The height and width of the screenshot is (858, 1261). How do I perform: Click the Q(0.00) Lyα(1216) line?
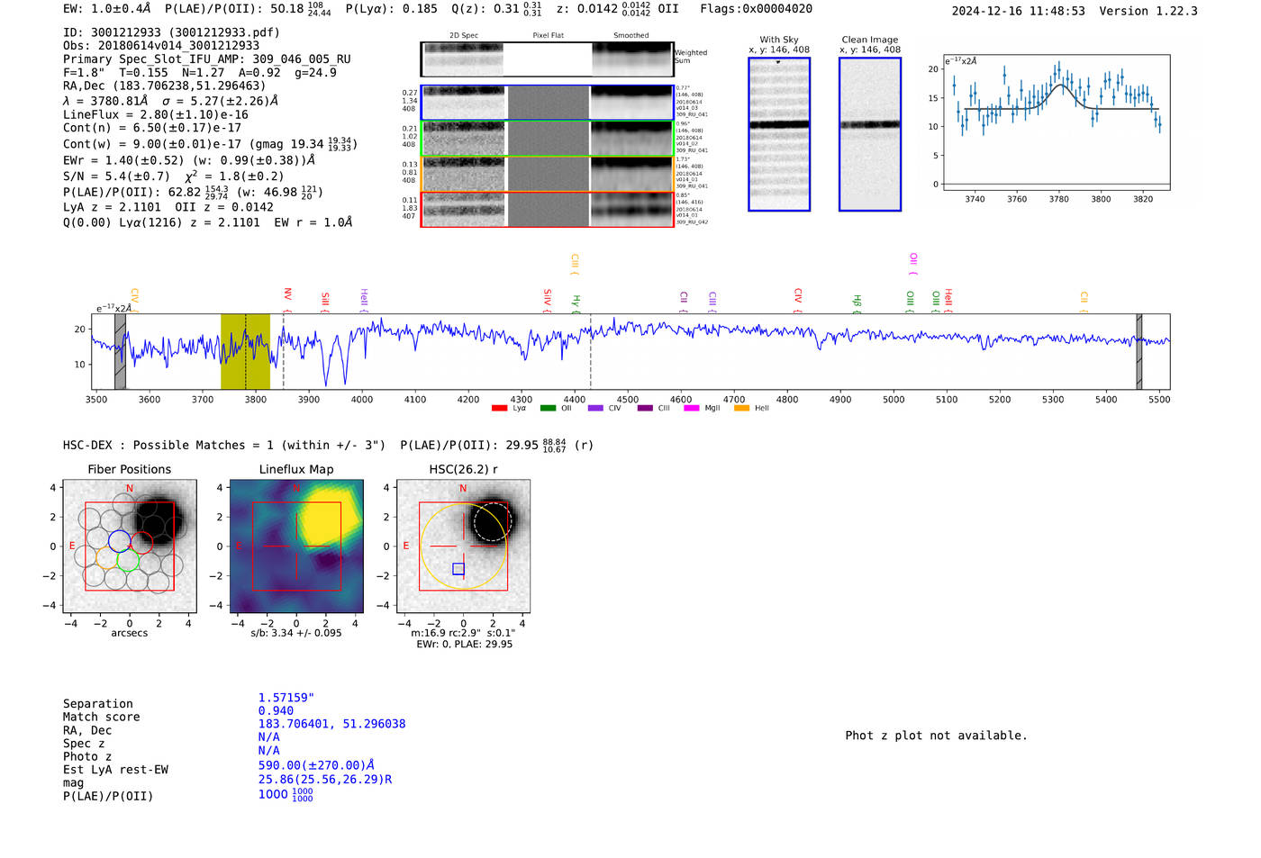point(208,222)
